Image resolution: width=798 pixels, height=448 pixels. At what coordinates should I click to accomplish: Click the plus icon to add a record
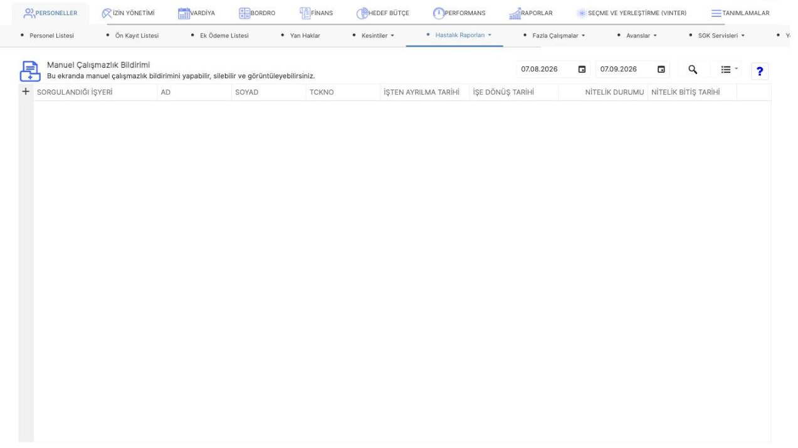[x=26, y=91]
